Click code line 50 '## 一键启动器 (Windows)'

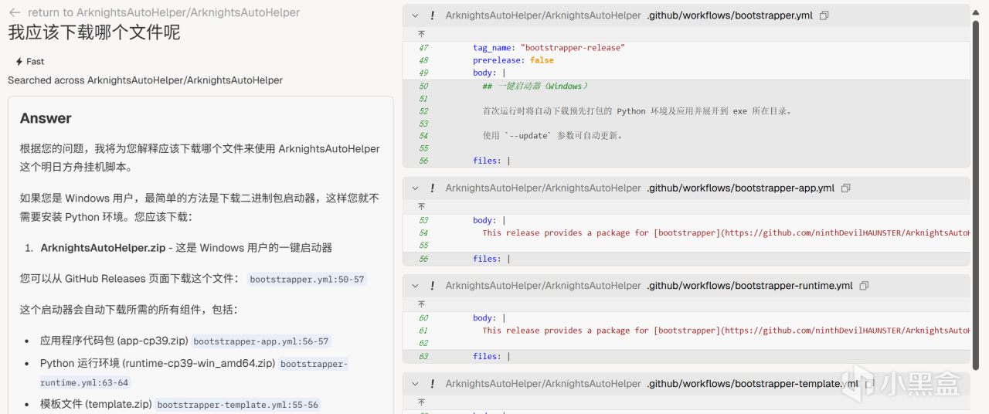coord(535,86)
